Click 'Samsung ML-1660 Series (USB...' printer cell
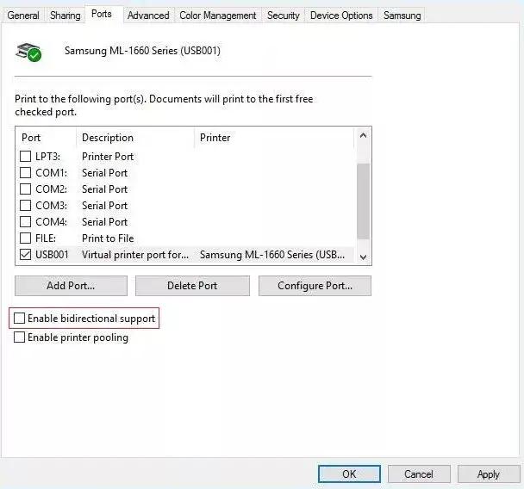 point(272,255)
